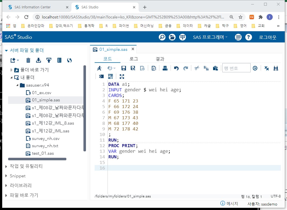Cut selection with the scissors icon
Screen dimensions: 287x210
(197, 68)
